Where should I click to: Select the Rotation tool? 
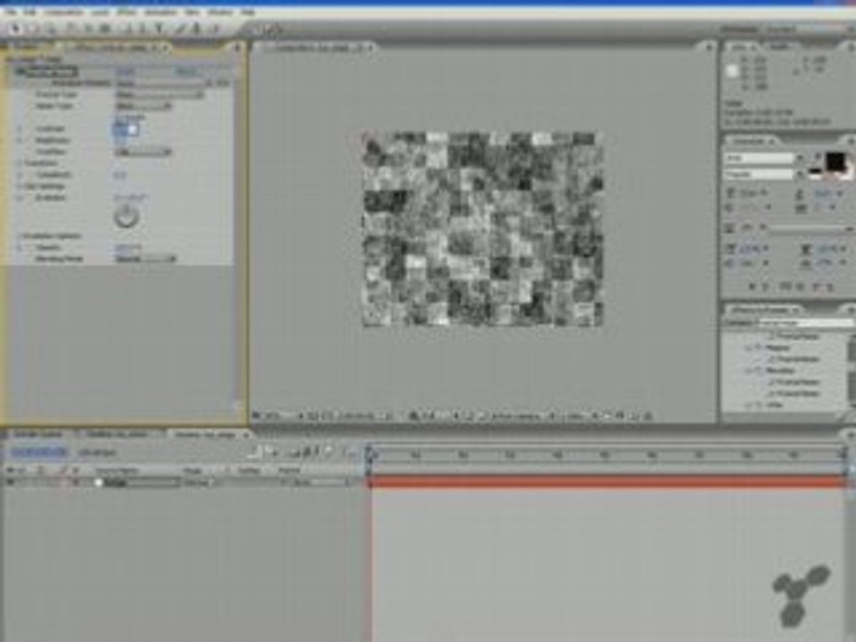pos(71,29)
